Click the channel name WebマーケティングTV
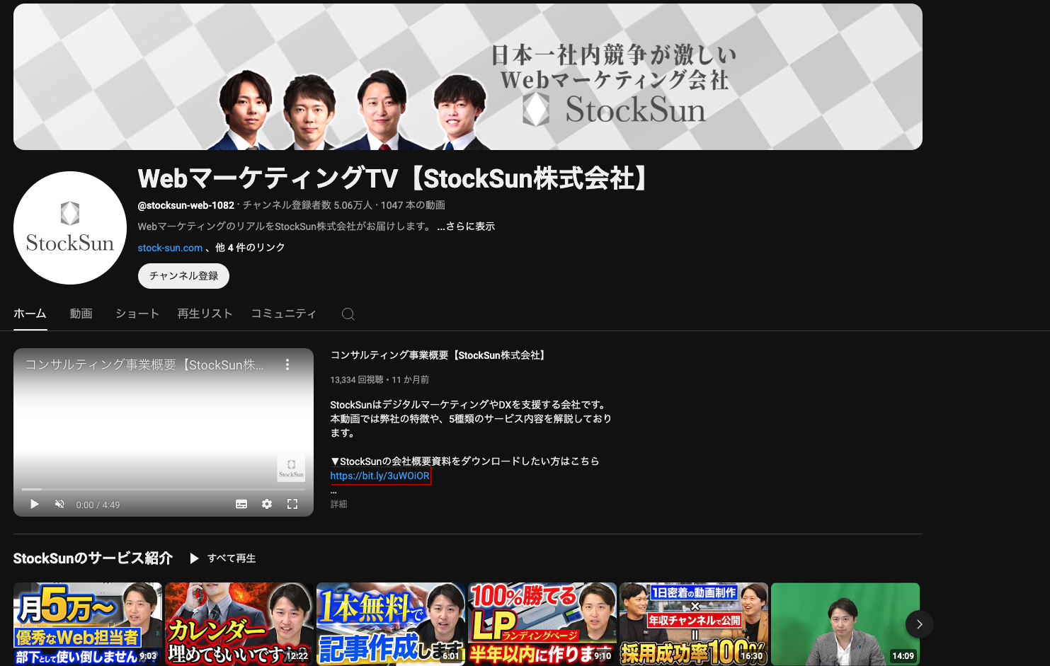The image size is (1050, 666). click(394, 179)
